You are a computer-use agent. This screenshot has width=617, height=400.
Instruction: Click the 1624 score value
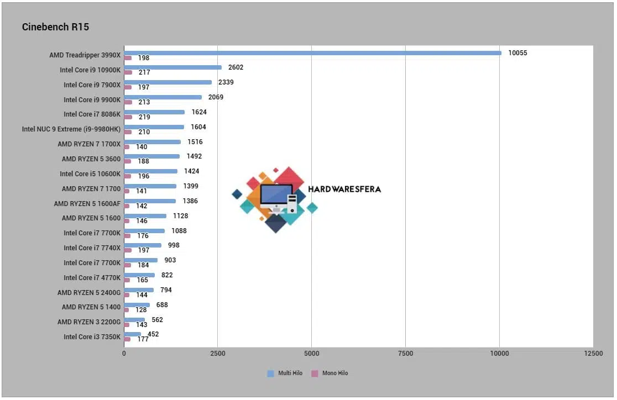[199, 112]
